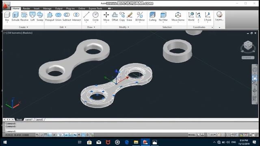260x146 pixels.
Task: Select the Box solid tool
Action: (x=7, y=16)
